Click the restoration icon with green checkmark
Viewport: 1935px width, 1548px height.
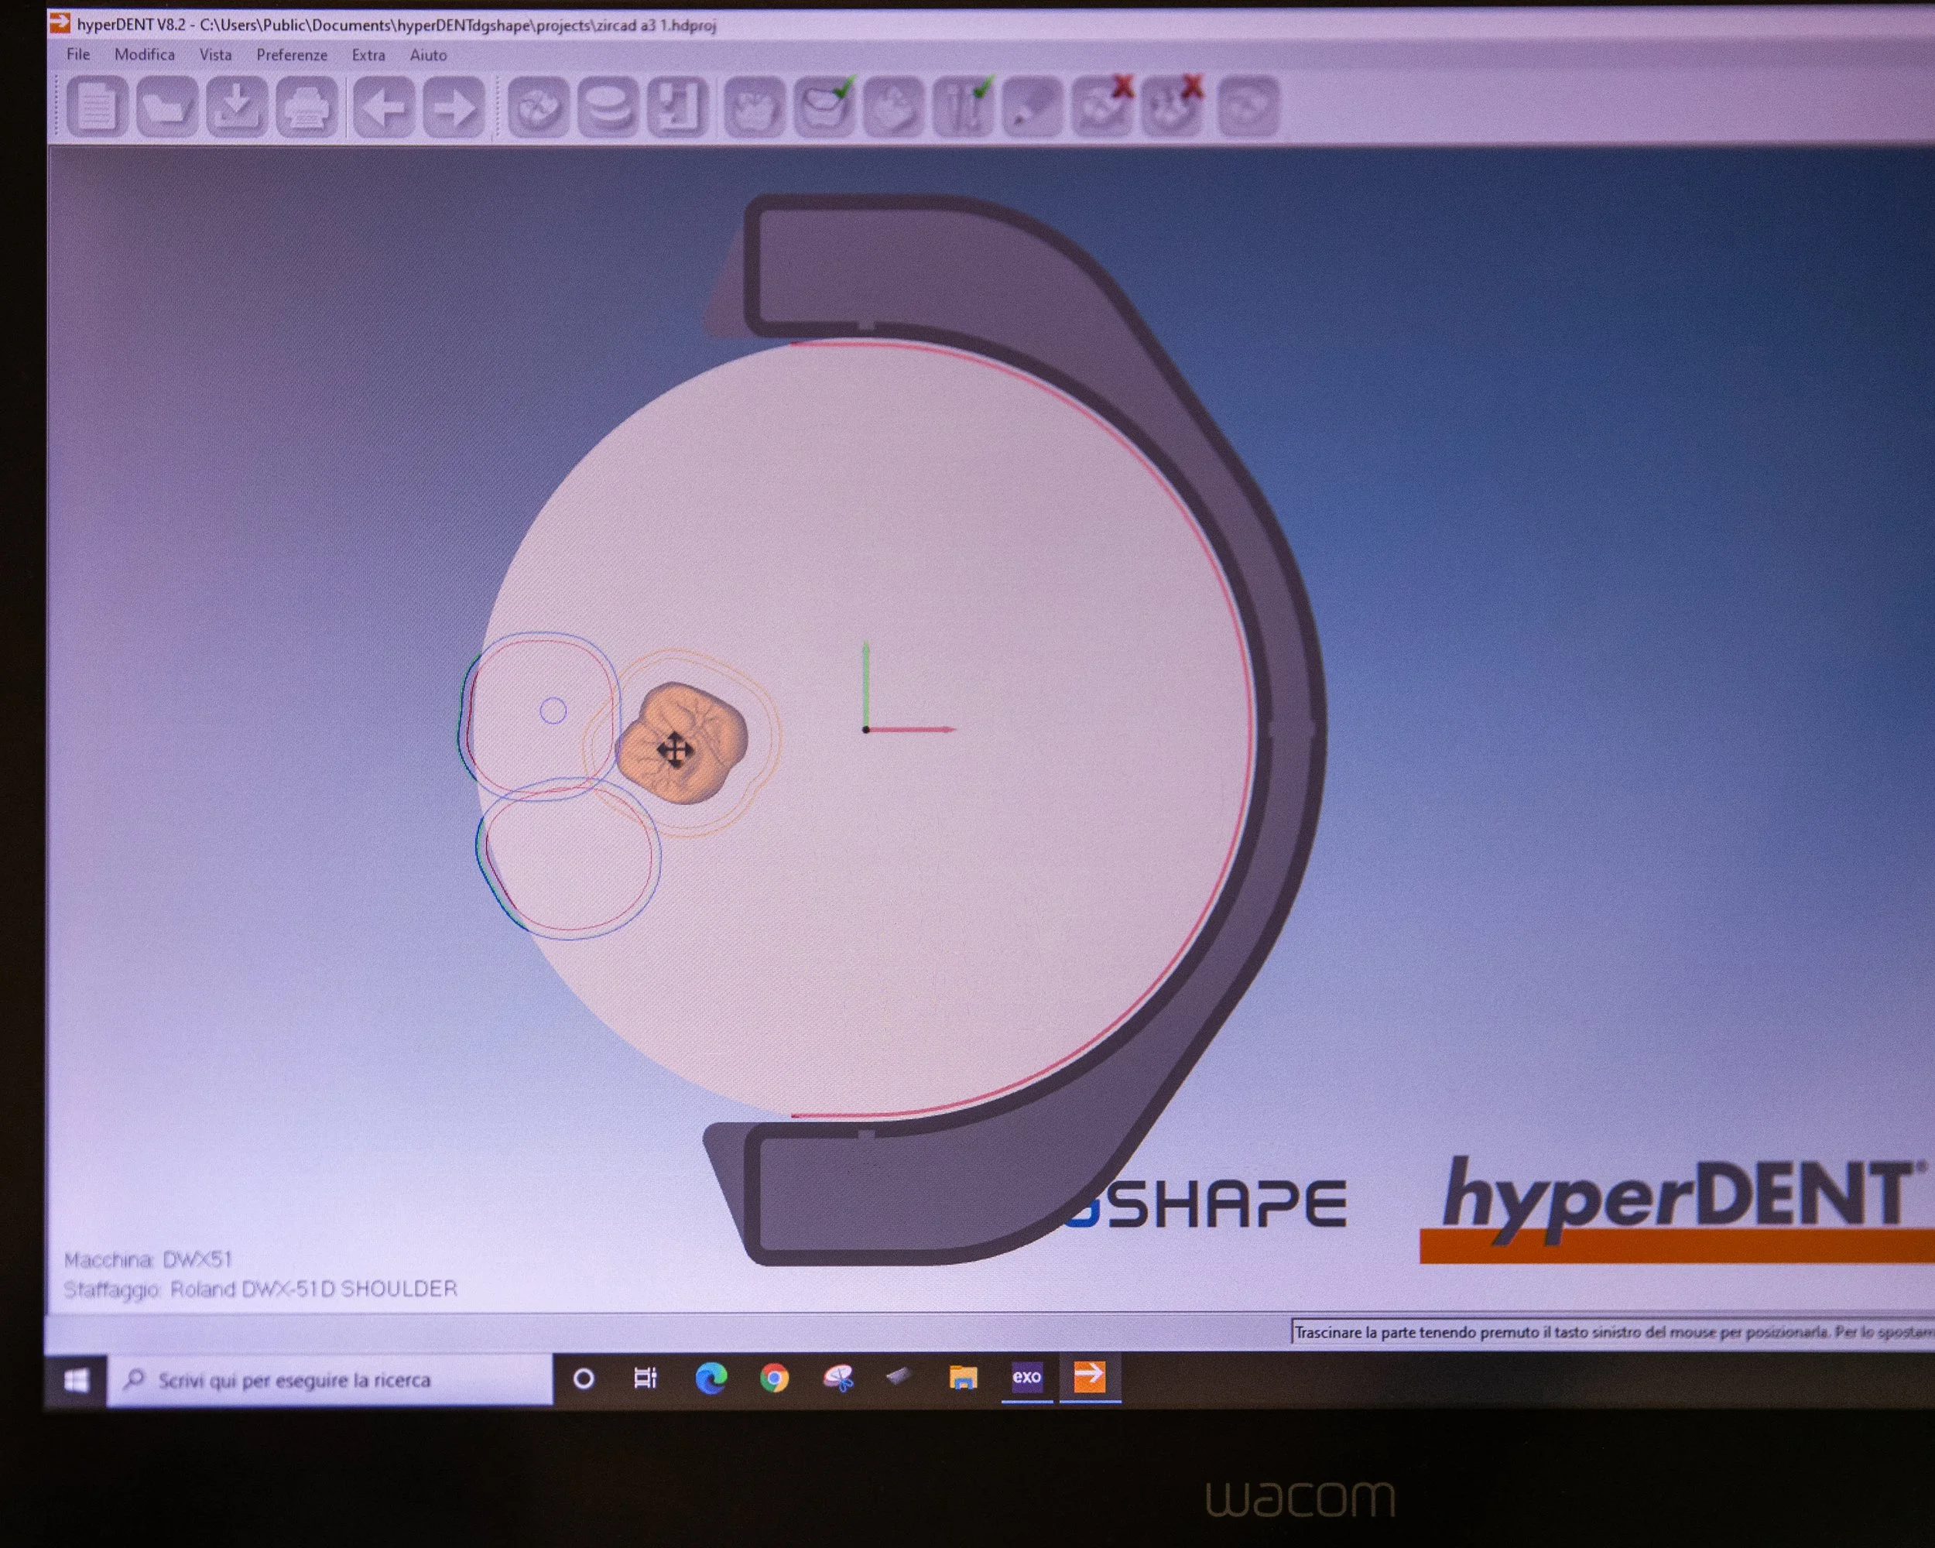pyautogui.click(x=823, y=107)
